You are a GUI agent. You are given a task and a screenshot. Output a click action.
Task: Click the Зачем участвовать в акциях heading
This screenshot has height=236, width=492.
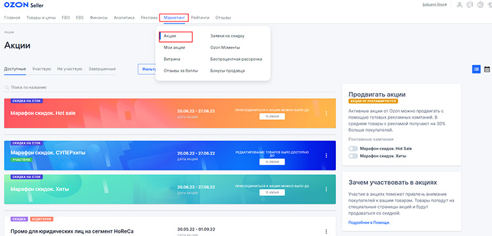(x=392, y=182)
